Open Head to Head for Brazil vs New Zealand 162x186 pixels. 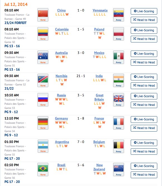coord(144,175)
